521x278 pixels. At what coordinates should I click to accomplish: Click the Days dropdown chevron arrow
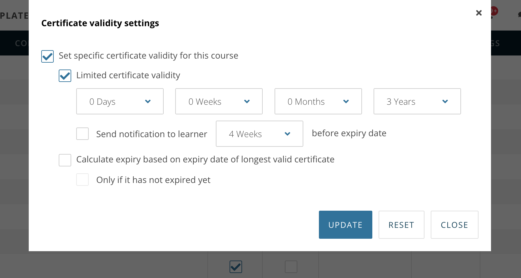(148, 101)
